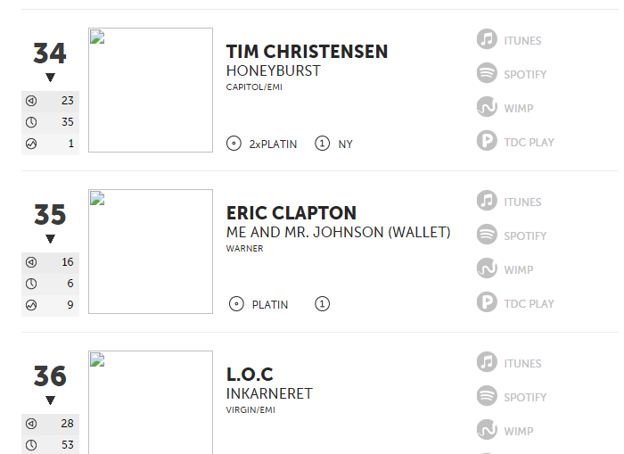This screenshot has height=454, width=624.
Task: Click iTunes icon for Tim Christensen
Action: (x=487, y=39)
